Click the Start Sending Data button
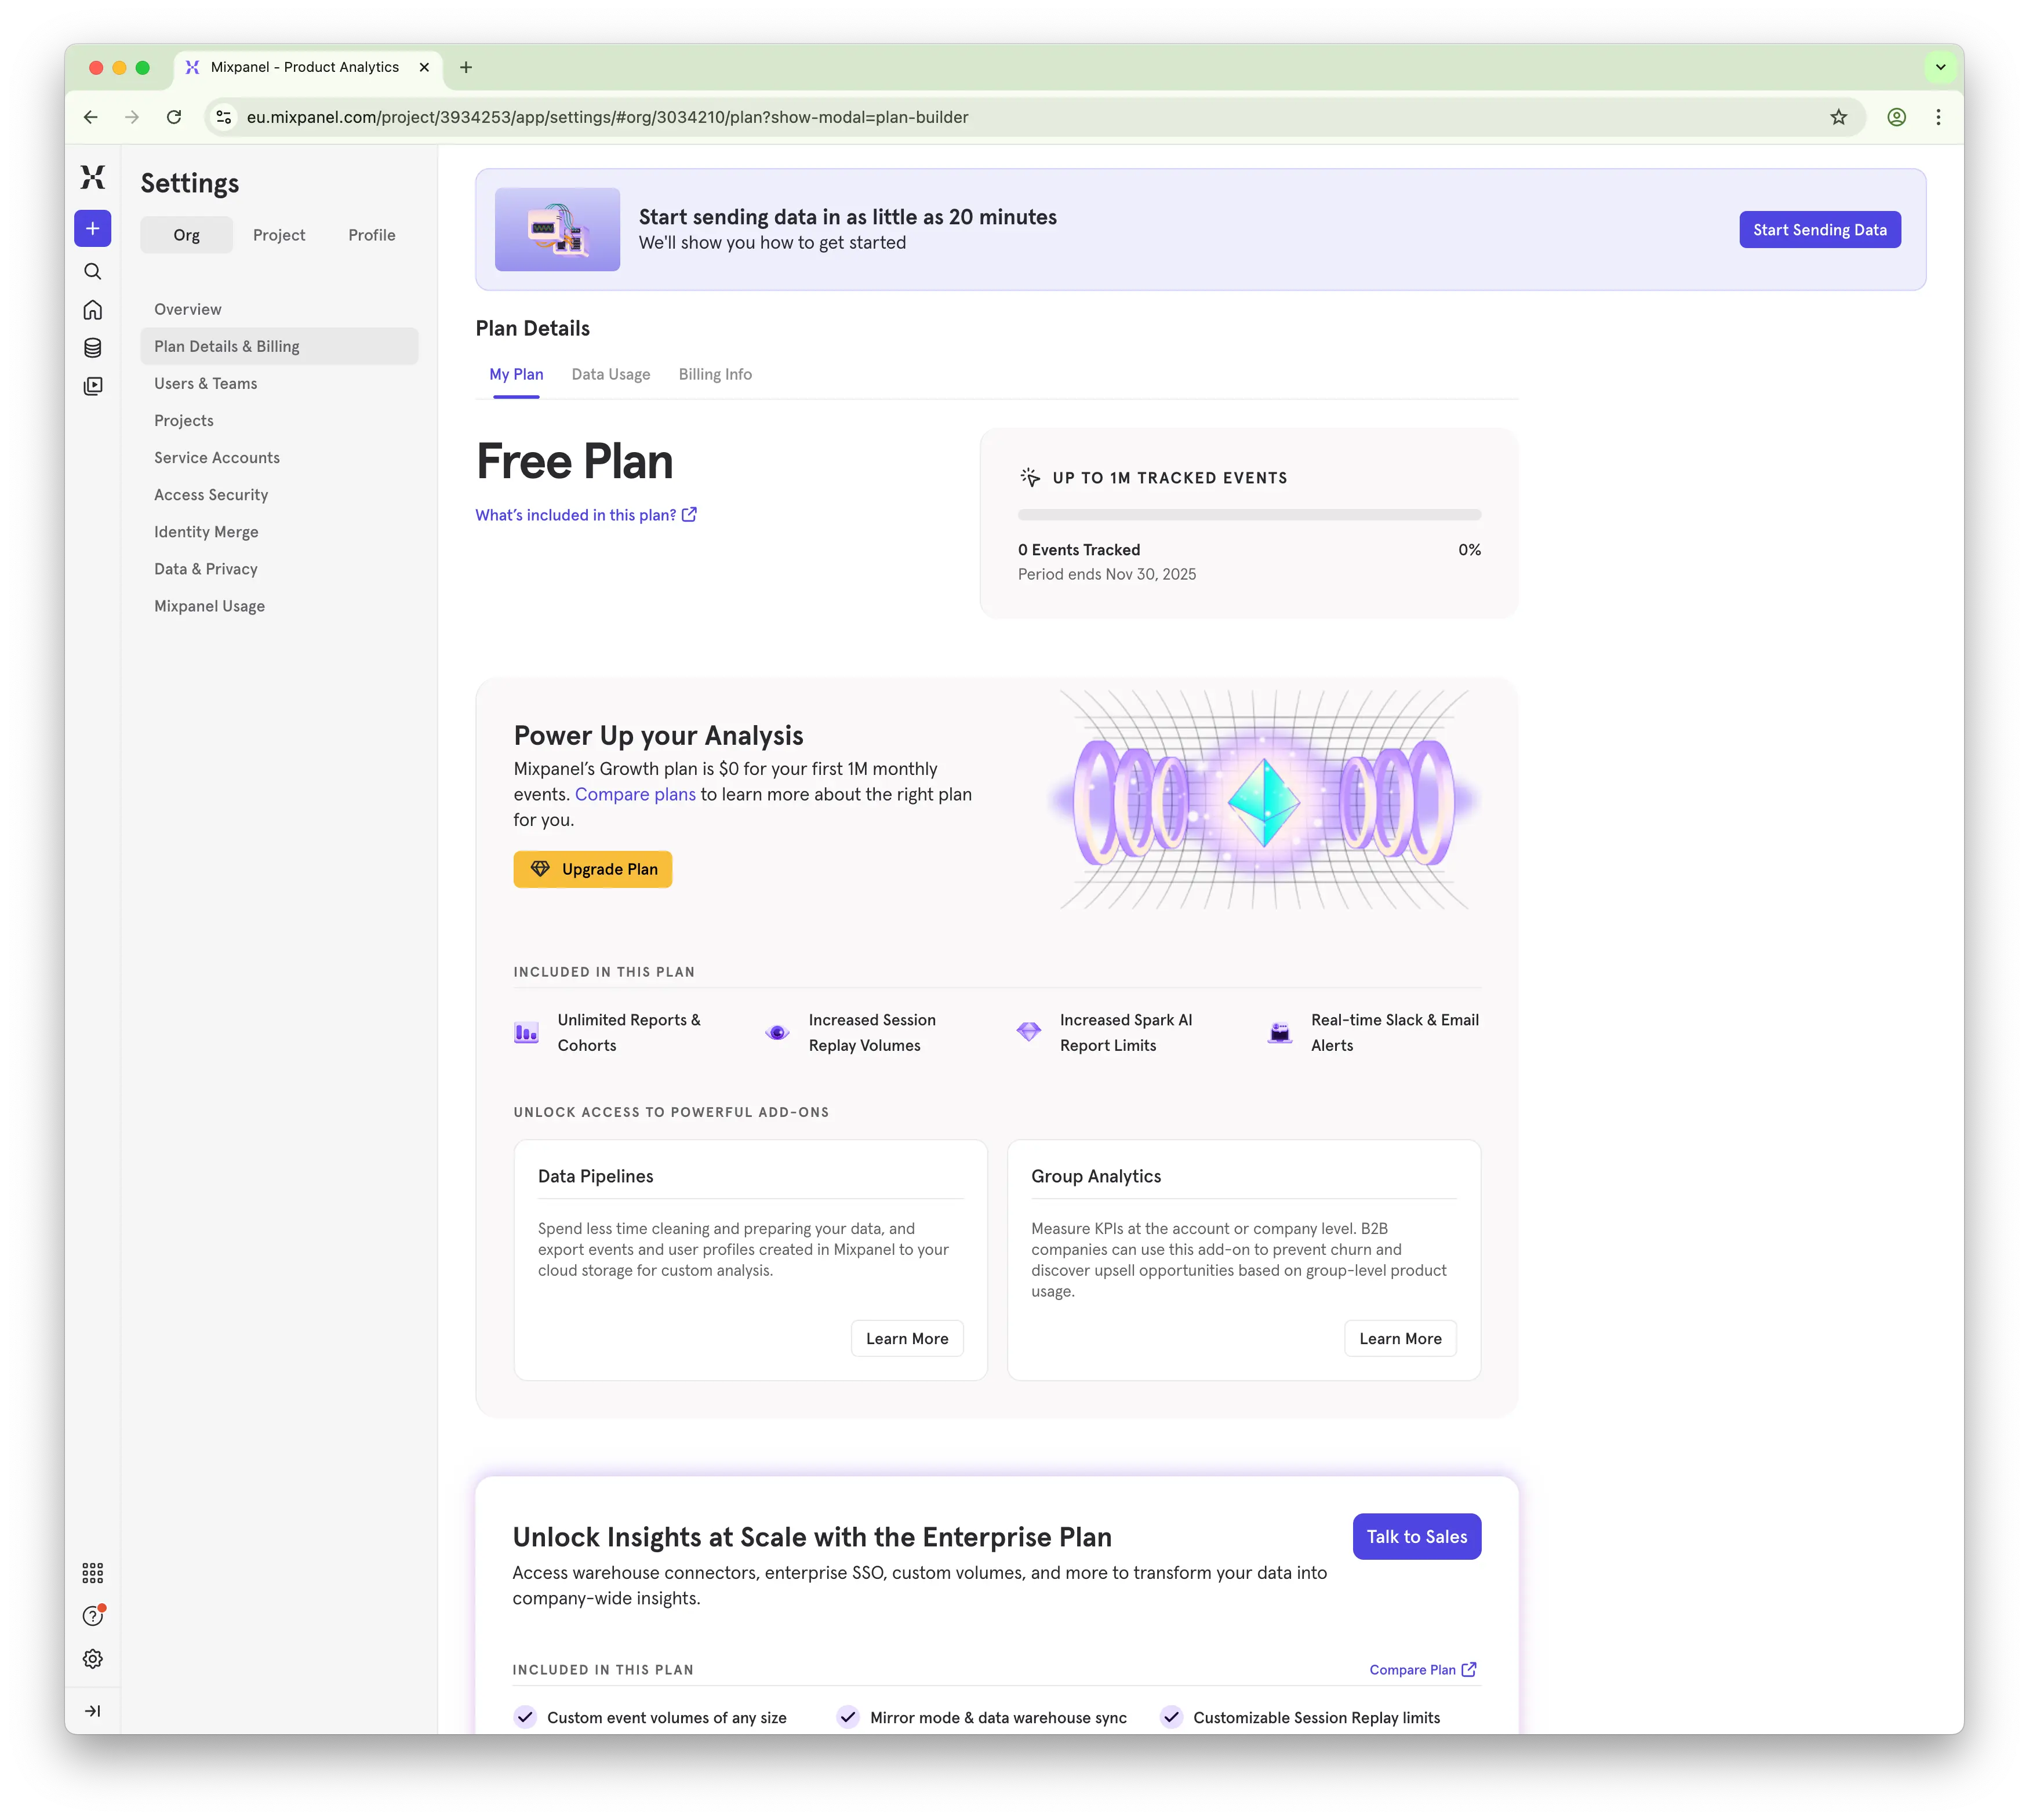This screenshot has height=1820, width=2029. 1819,229
